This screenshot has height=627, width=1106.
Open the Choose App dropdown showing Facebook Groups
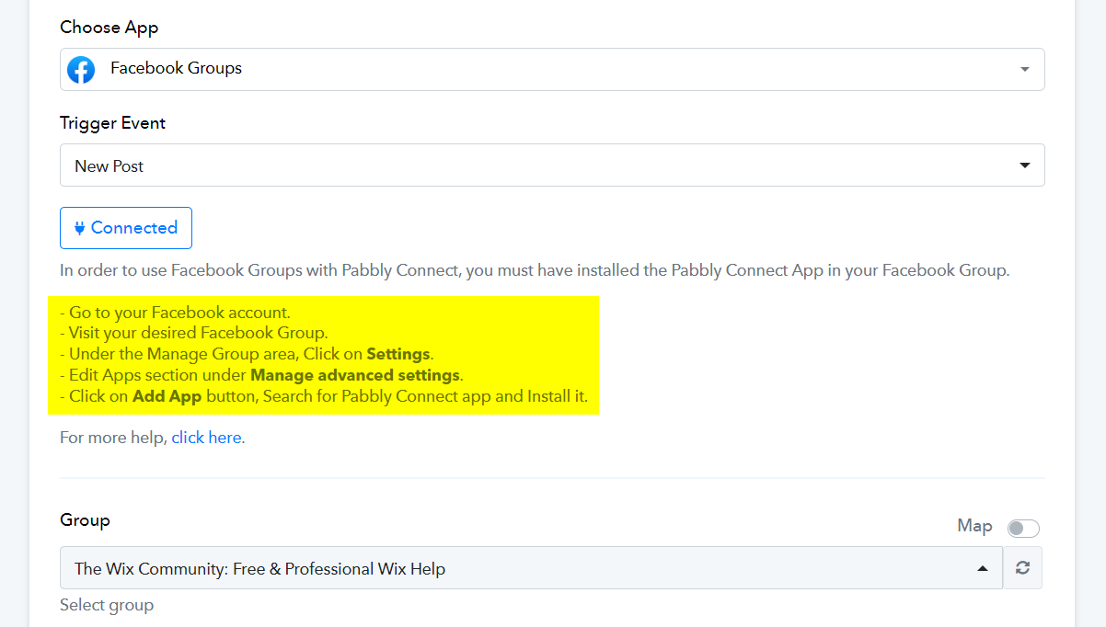click(552, 69)
